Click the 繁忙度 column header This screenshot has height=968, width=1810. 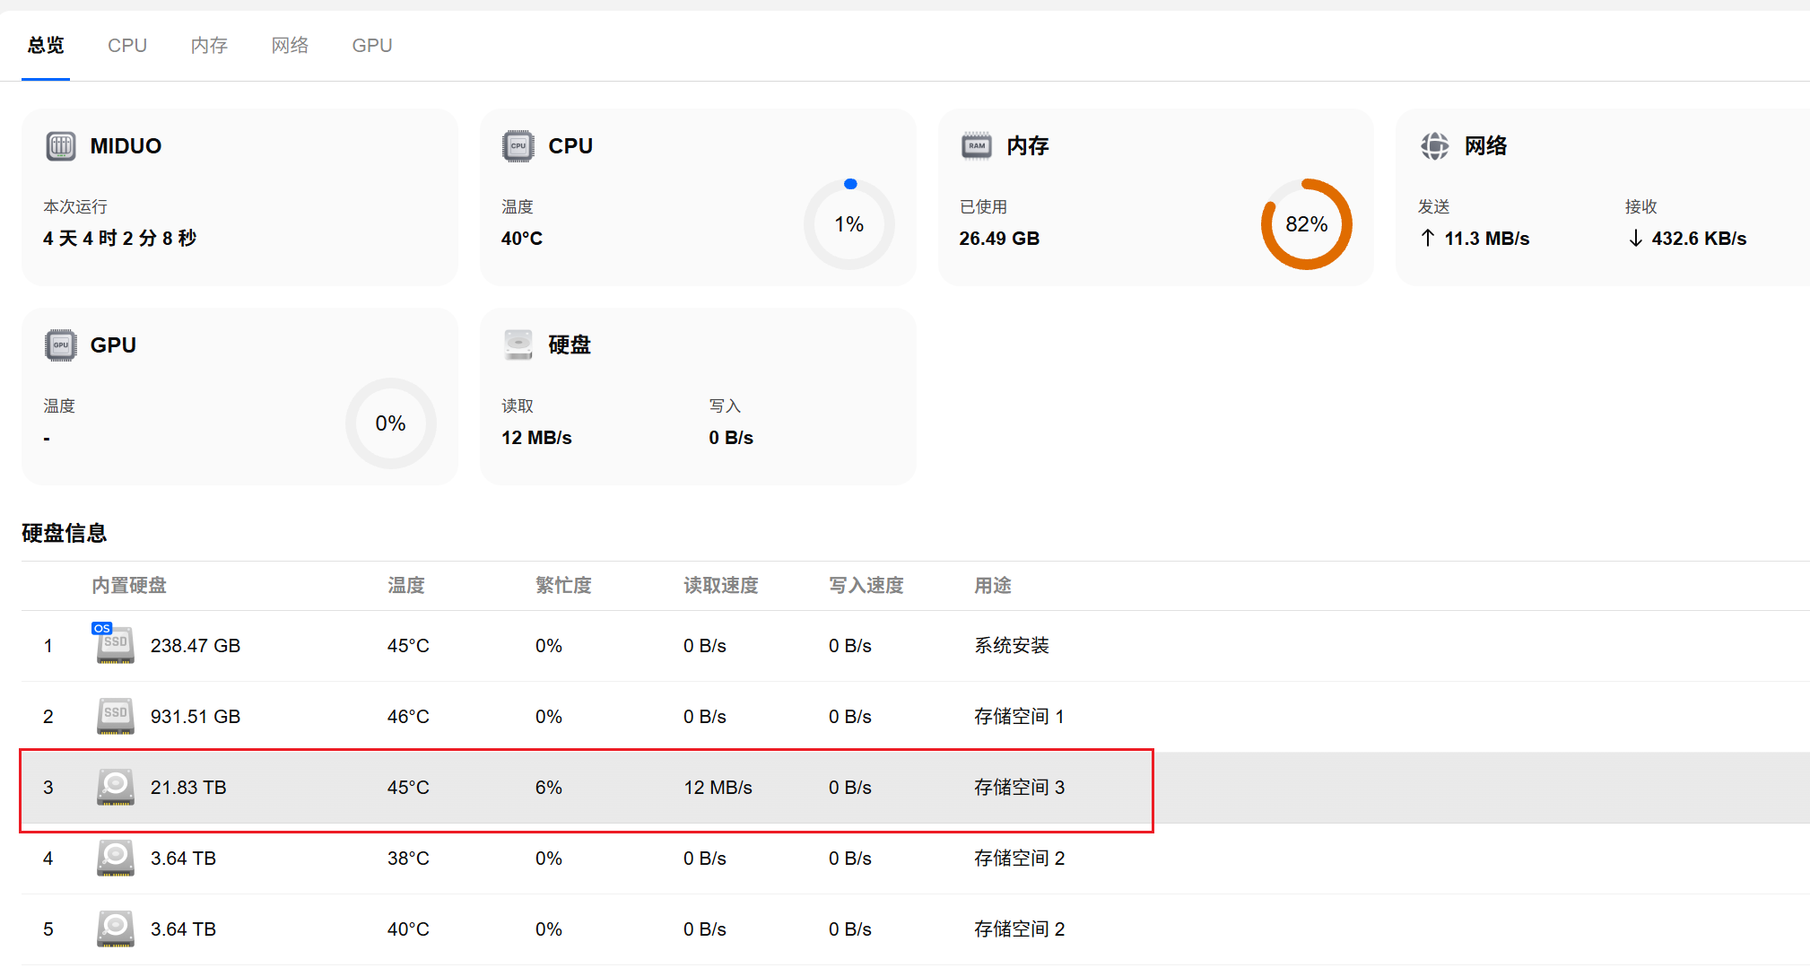coord(563,585)
